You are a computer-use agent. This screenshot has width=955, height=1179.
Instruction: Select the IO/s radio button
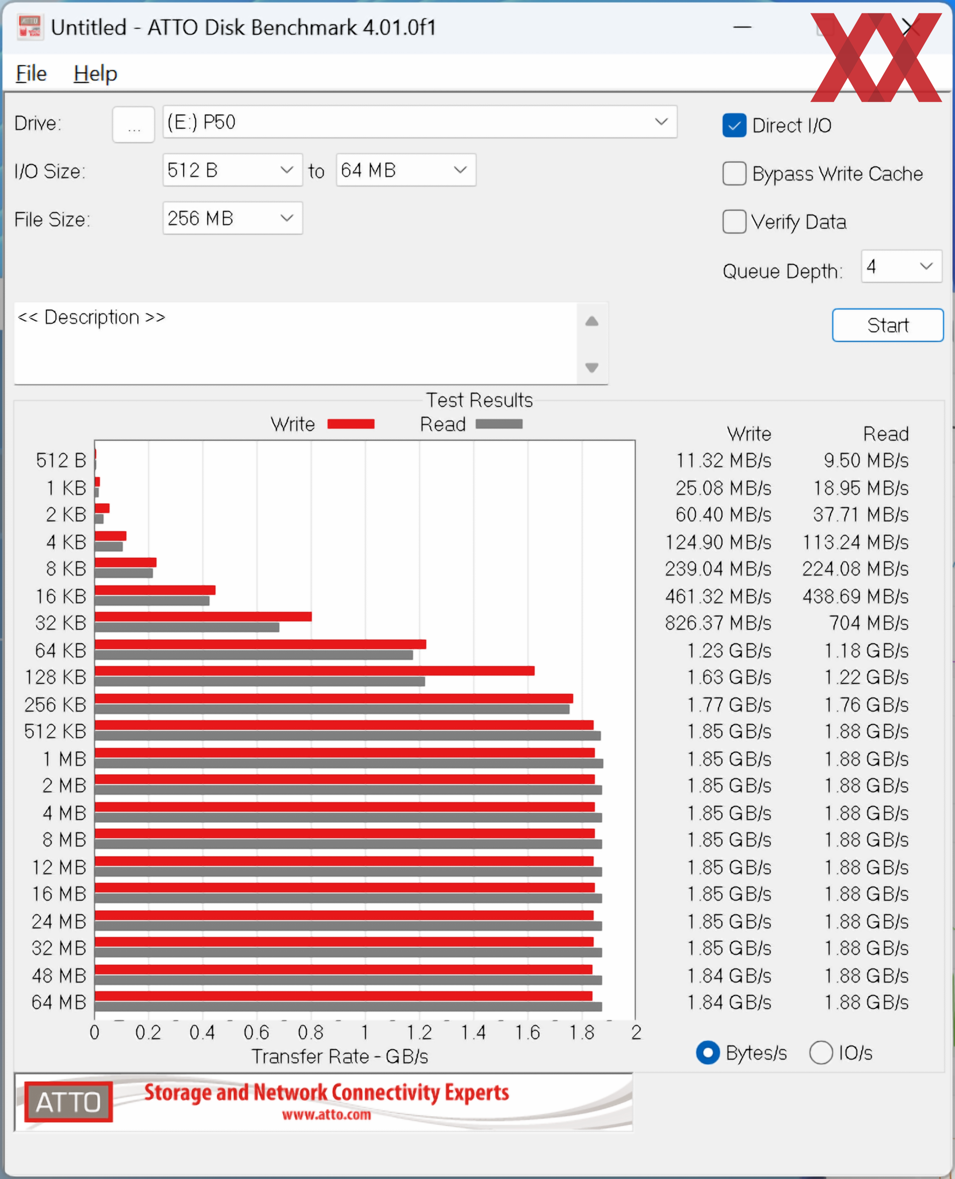pos(821,1053)
